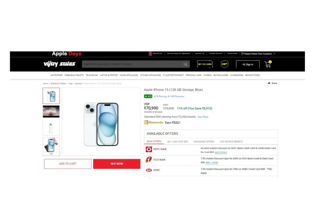The image size is (315, 210).
Task: Switch to No / Low Cost EMI tab
Action: pos(177,141)
